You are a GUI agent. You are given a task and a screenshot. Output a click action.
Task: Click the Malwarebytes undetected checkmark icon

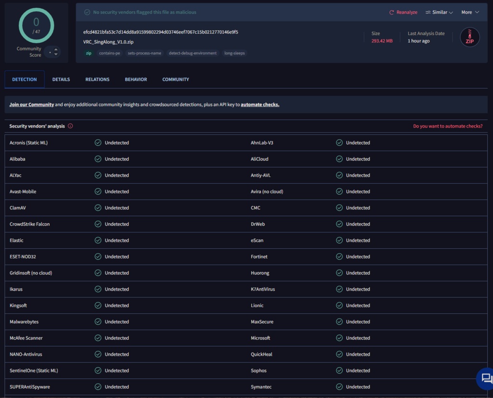[x=98, y=321]
